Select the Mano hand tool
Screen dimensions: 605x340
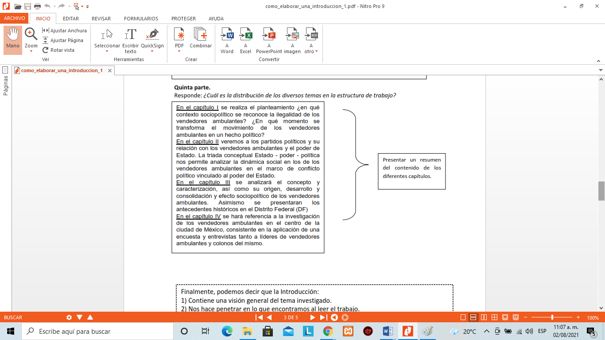13,40
